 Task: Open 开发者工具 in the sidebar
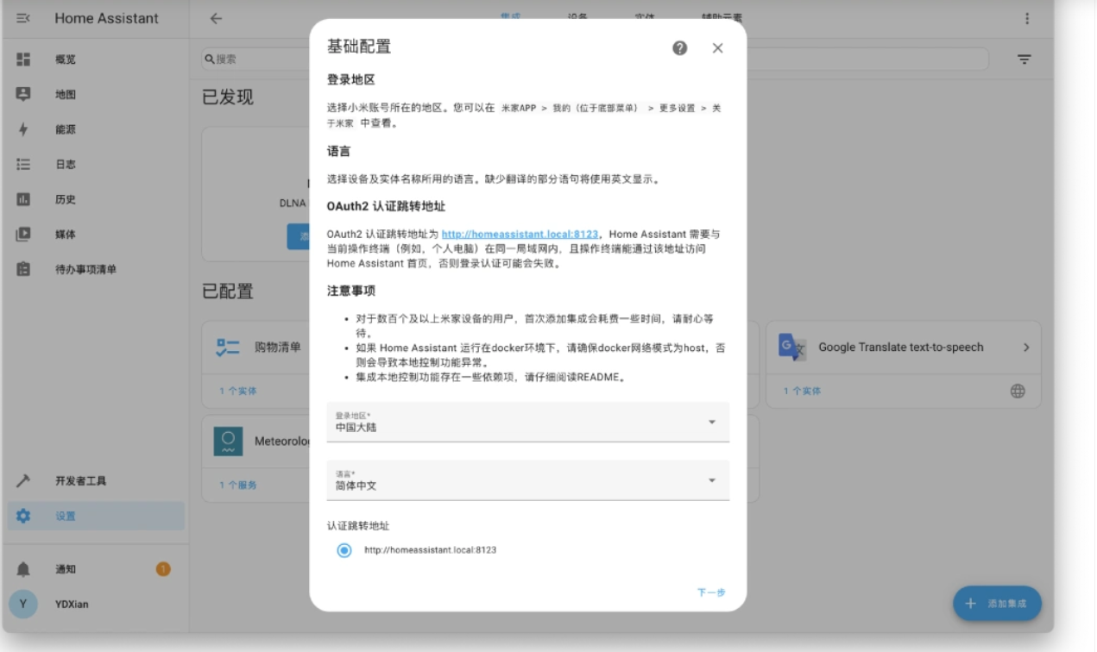tap(97, 481)
